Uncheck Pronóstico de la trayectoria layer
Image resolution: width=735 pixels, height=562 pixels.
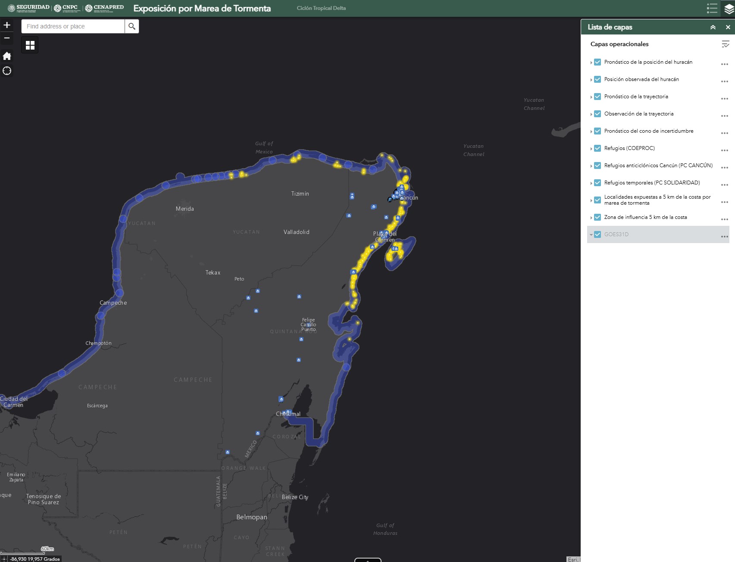point(597,97)
